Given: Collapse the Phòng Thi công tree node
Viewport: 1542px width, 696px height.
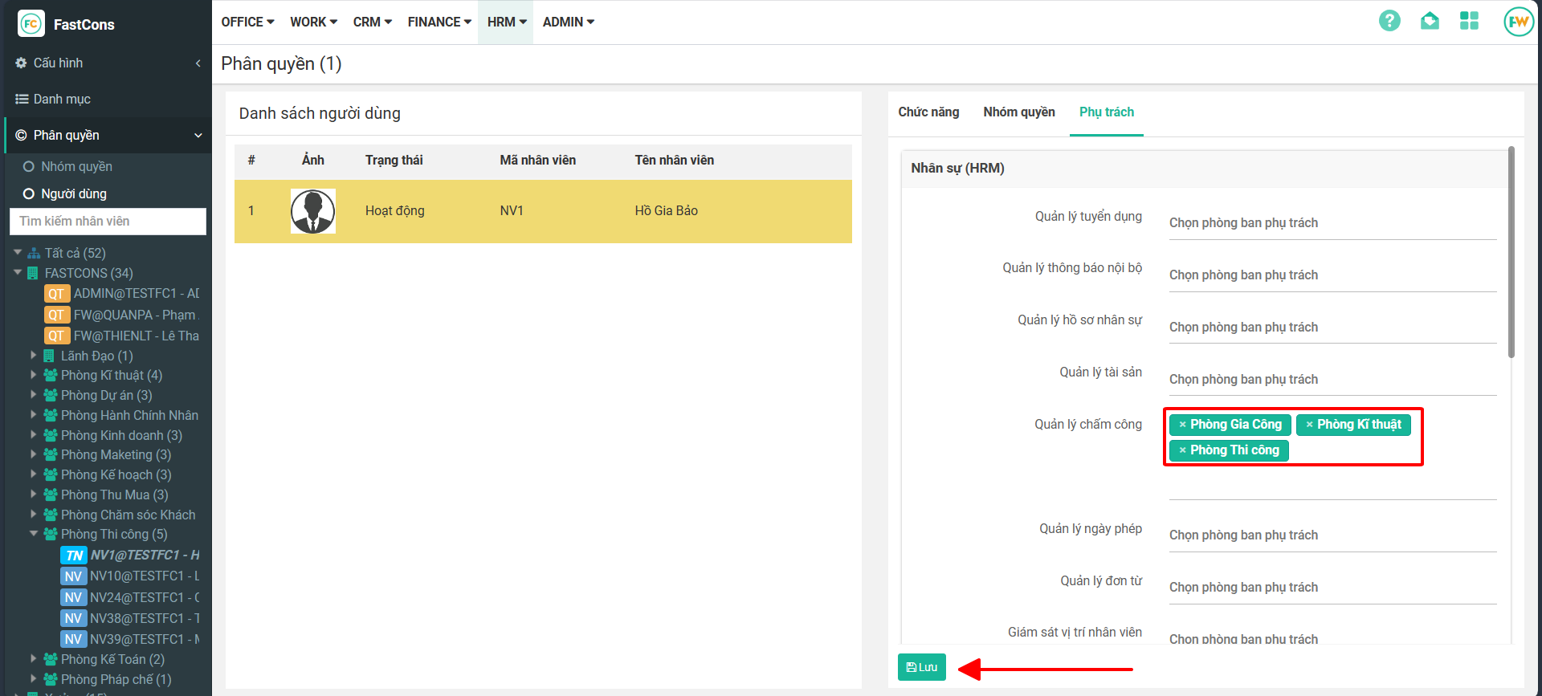Looking at the screenshot, I should (x=34, y=534).
